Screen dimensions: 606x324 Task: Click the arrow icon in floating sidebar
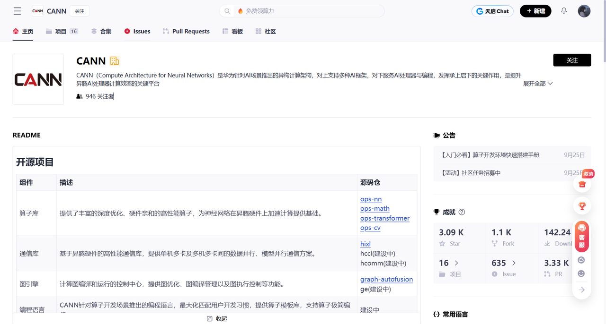click(x=582, y=290)
